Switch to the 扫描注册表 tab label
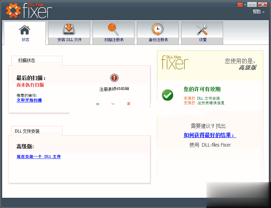The width and height of the screenshot is (271, 208). click(114, 40)
